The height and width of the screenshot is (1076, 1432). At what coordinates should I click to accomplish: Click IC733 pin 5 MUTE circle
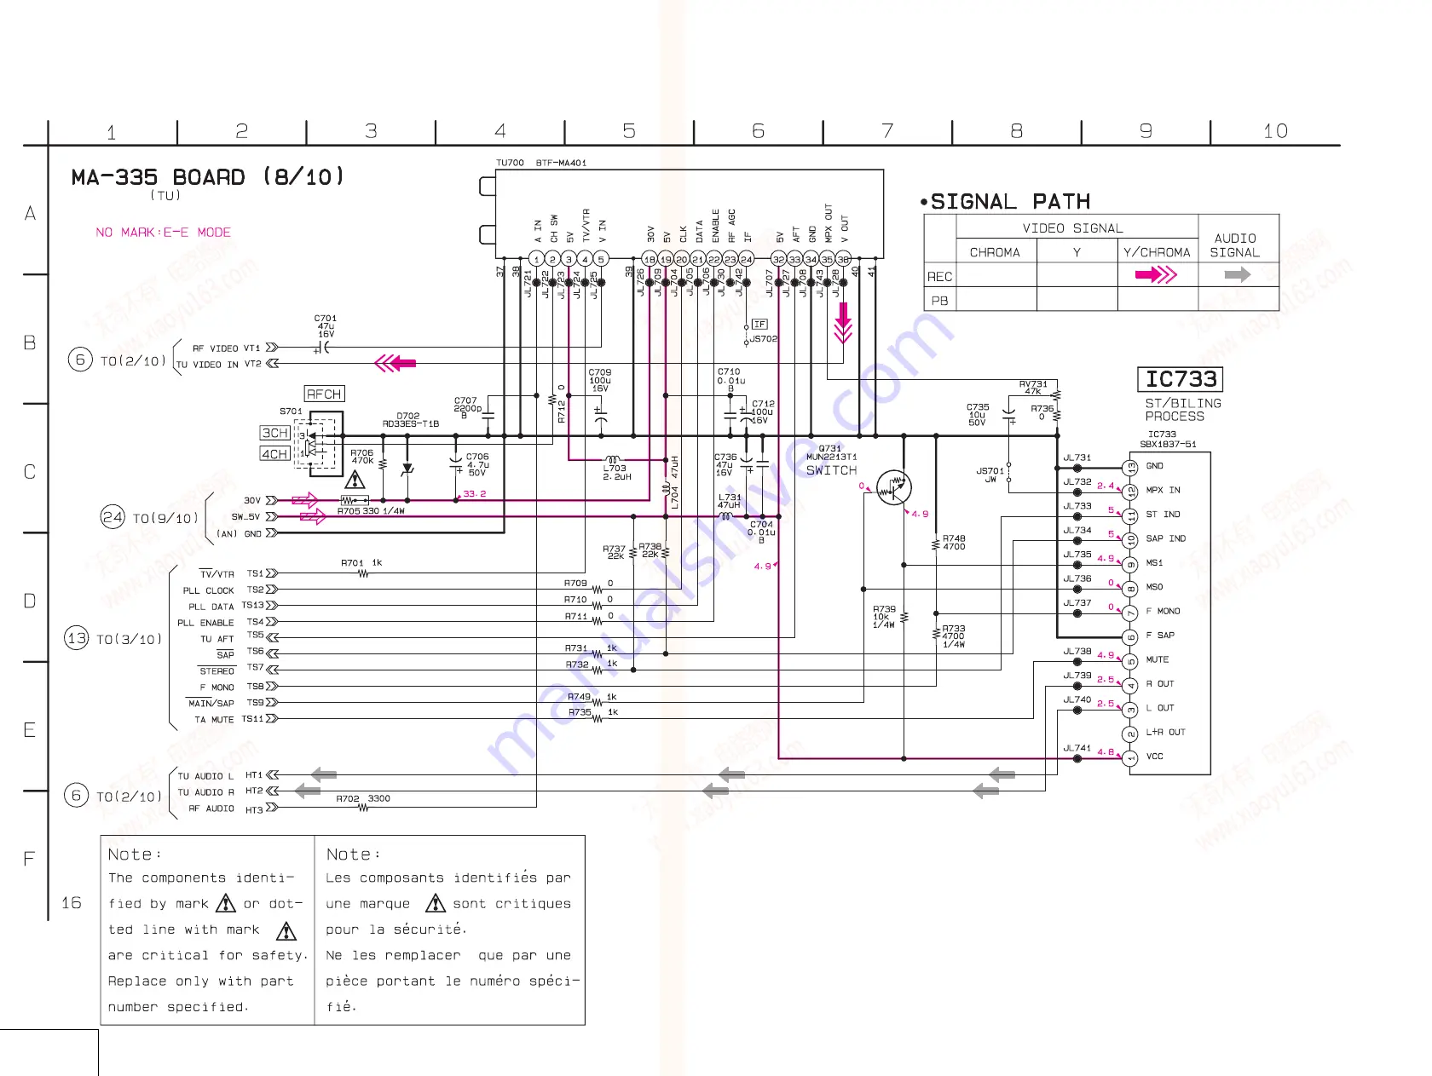(x=1130, y=661)
